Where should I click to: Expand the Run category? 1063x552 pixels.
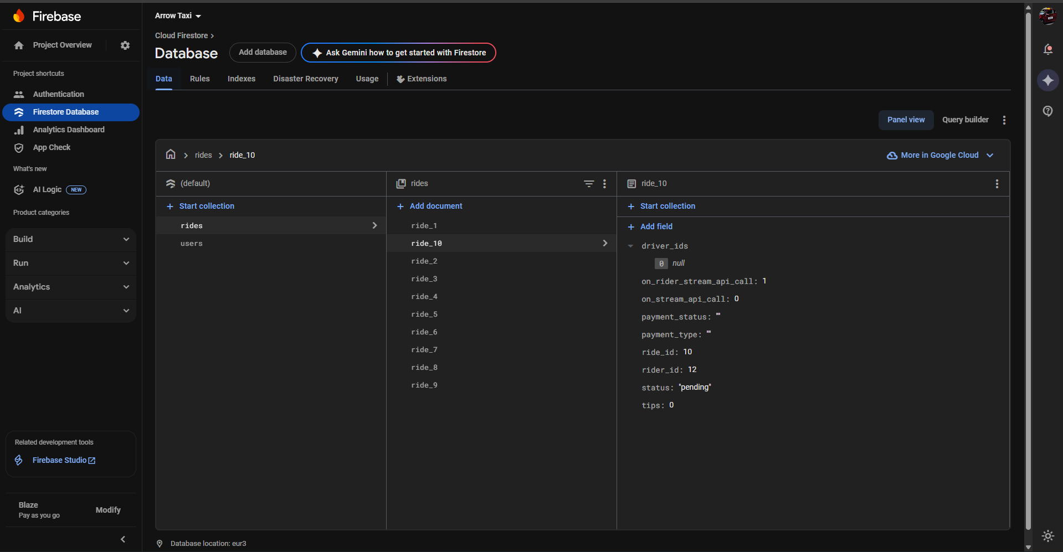71,264
